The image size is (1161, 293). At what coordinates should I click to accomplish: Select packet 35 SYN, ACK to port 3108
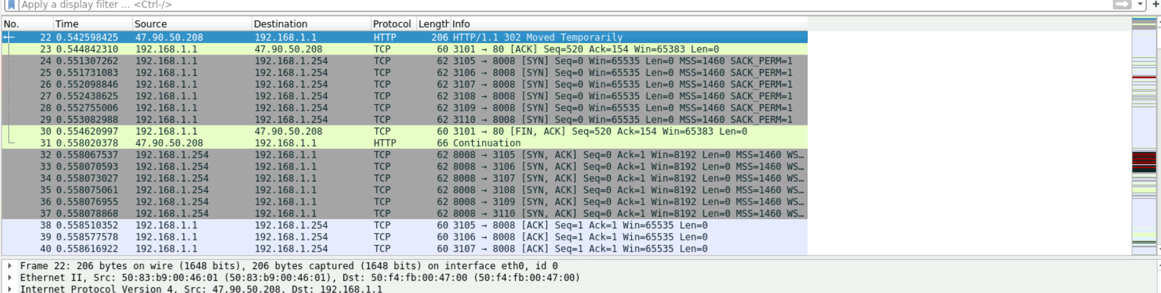(x=405, y=190)
